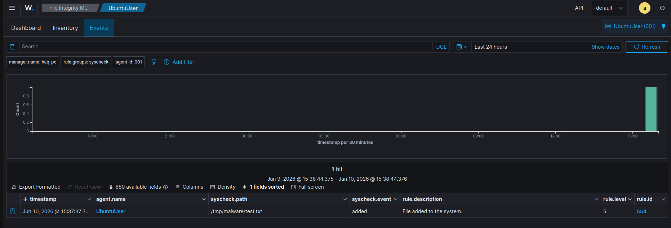Image resolution: width=671 pixels, height=228 pixels.
Task: Inspect document details for test.txt row
Action: pyautogui.click(x=13, y=211)
